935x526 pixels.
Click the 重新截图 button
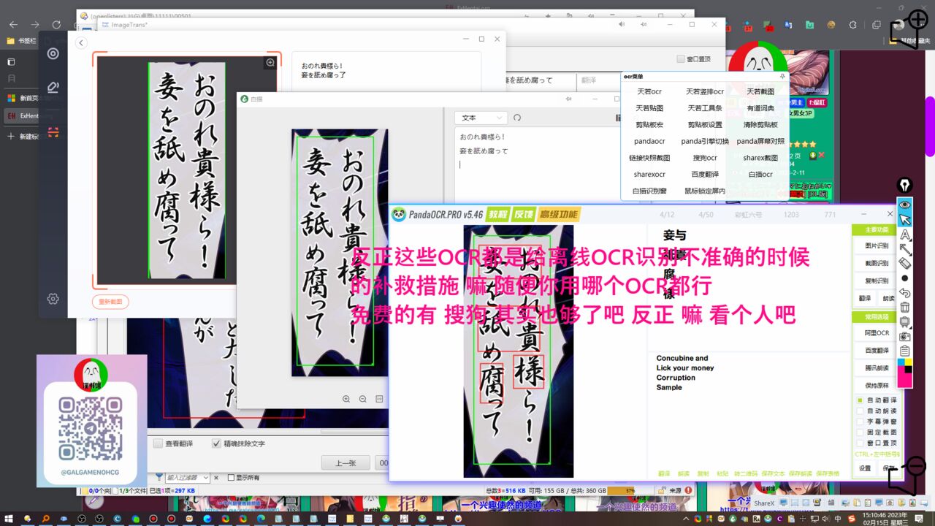tap(111, 302)
